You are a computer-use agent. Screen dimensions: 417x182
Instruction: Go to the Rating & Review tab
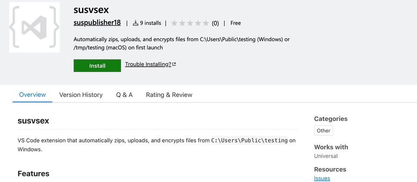click(x=169, y=94)
